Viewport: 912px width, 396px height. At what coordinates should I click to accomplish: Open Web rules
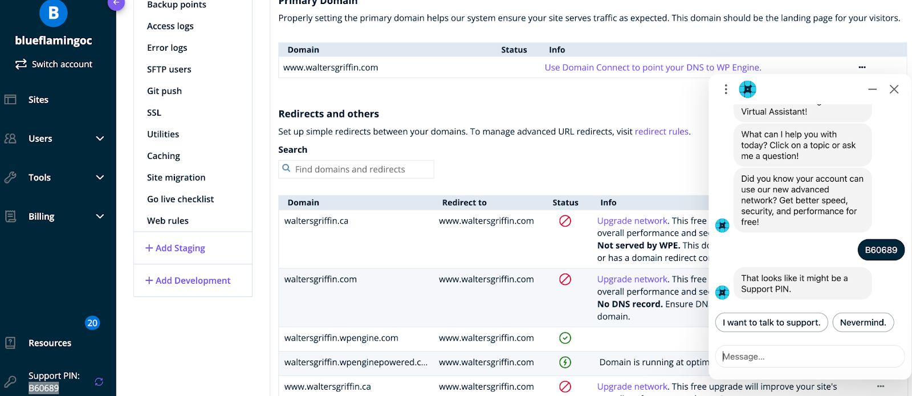click(168, 221)
